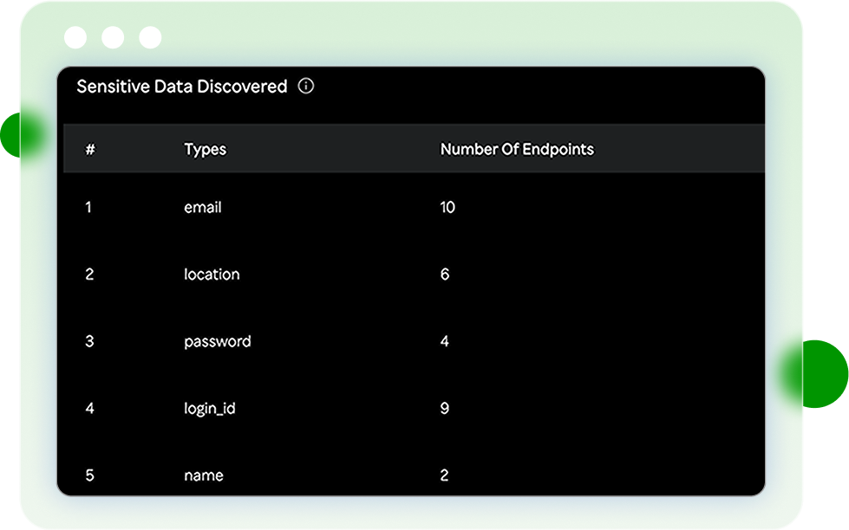849x530 pixels.
Task: Select the 'password' type cell
Action: tap(218, 342)
